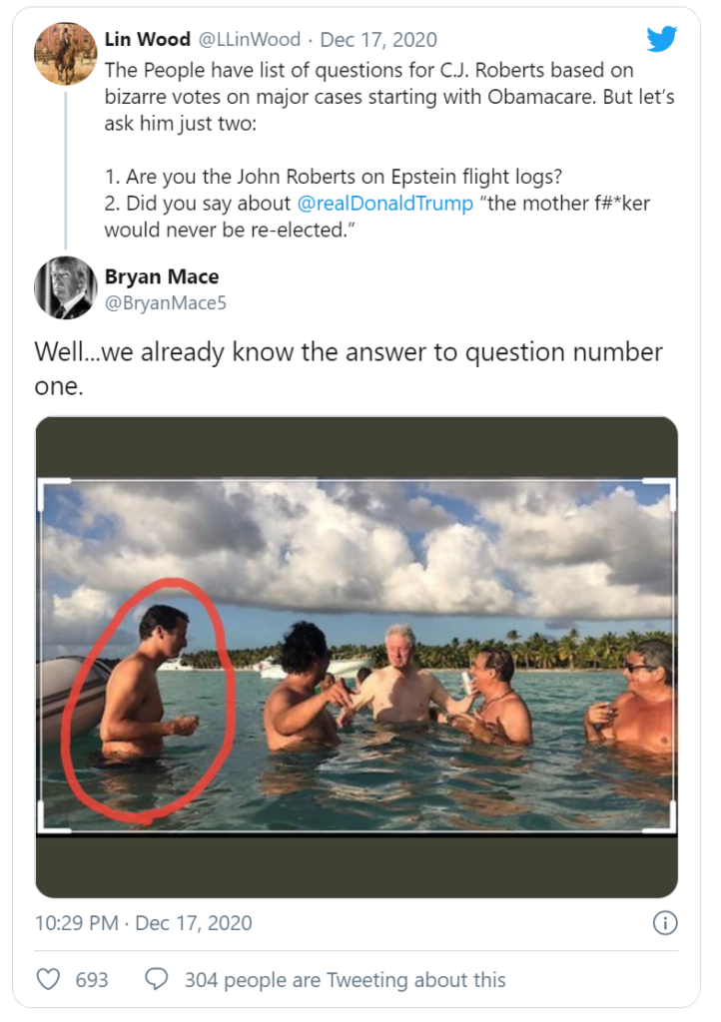This screenshot has width=721, height=1022.
Task: Click the heart like icon
Action: (48, 979)
